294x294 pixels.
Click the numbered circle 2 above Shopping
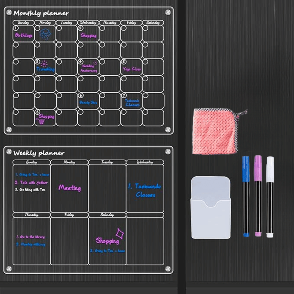click(x=81, y=28)
